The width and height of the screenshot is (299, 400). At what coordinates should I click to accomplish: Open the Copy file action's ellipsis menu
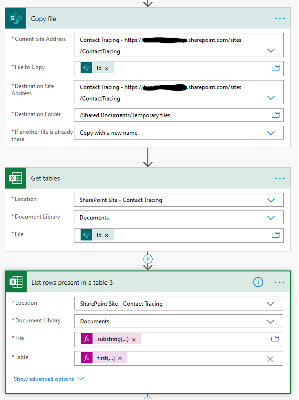point(279,19)
